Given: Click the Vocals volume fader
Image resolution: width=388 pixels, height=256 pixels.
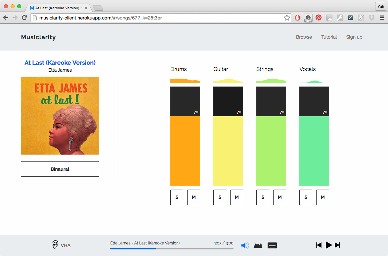Looking at the screenshot, I should click(x=314, y=136).
